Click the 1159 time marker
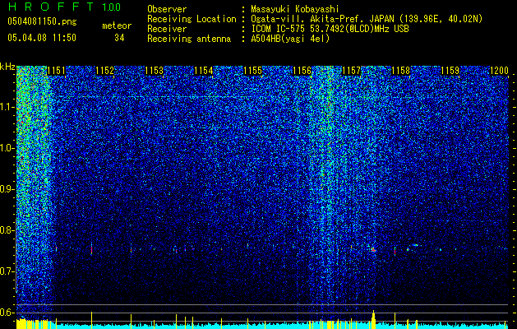Viewport: 517px width, 329px height. pyautogui.click(x=450, y=71)
